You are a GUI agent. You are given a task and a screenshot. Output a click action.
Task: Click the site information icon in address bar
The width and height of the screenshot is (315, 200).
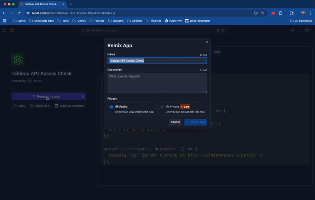(28, 13)
